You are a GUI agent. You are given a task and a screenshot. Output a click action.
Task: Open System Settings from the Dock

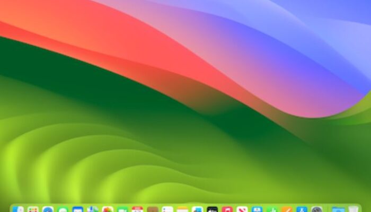pyautogui.click(x=317, y=209)
